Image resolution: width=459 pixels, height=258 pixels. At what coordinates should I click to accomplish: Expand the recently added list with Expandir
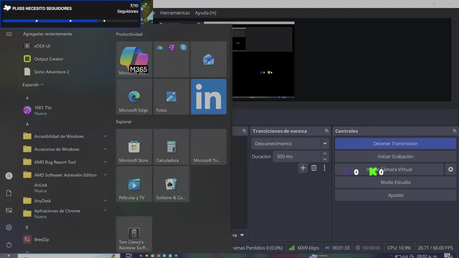[x=33, y=85]
